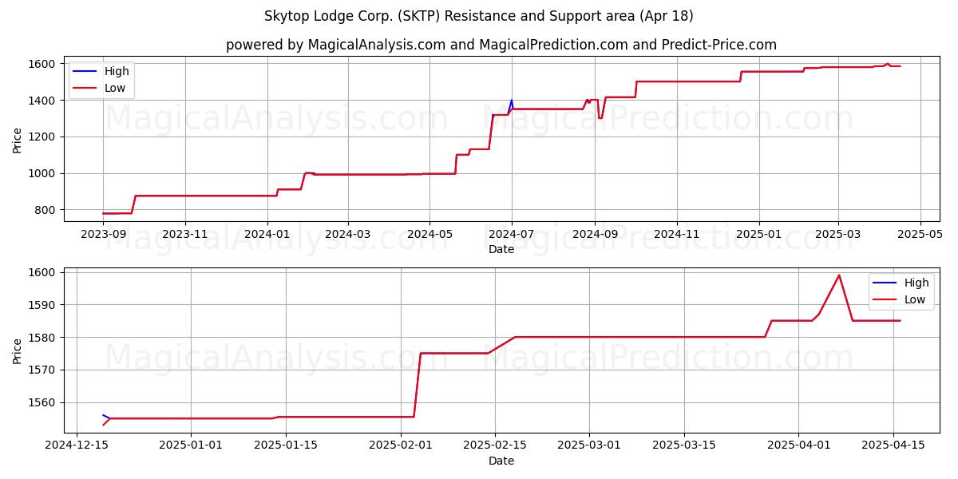The image size is (958, 479).
Task: Click the bottom chart y-axis tick '1570'
Action: pos(42,370)
